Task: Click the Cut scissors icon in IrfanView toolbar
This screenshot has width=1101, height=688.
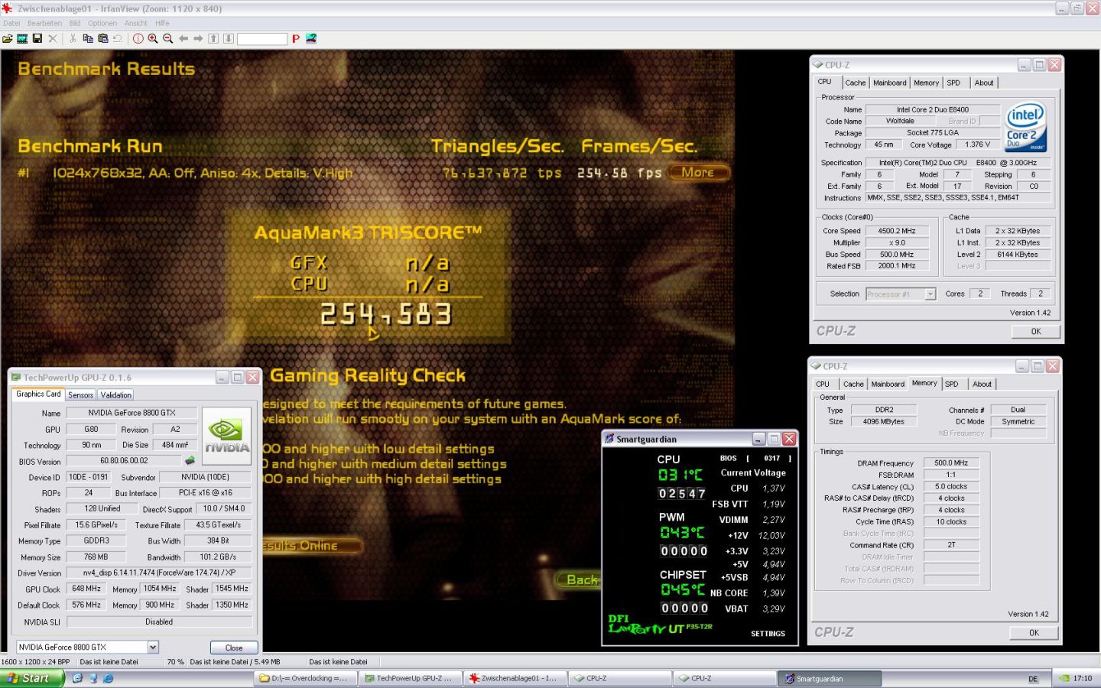Action: 73,38
